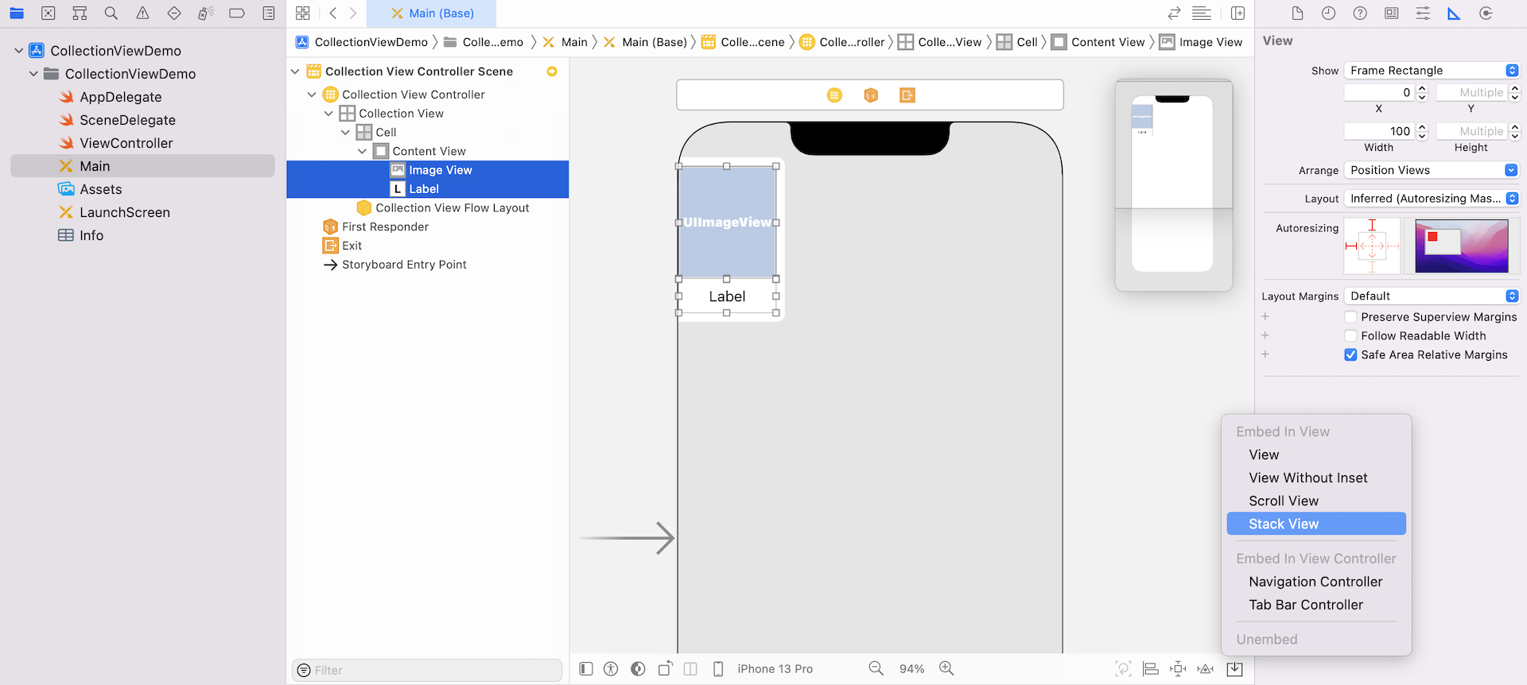The height and width of the screenshot is (685, 1527).
Task: Open the Attributes inspector icon
Action: [x=1423, y=14]
